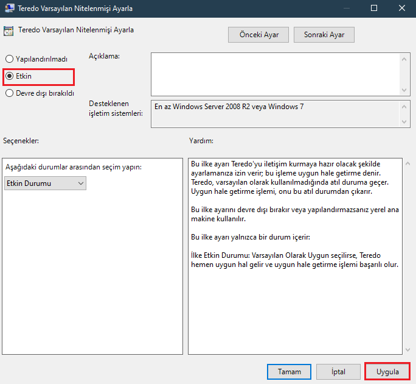Click help paragraph 'İlke Etkin Durumu: Varsayılan'
This screenshot has width=416, height=384.
tap(294, 260)
